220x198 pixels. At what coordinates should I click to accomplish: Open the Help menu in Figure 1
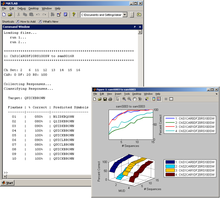tap(158, 94)
